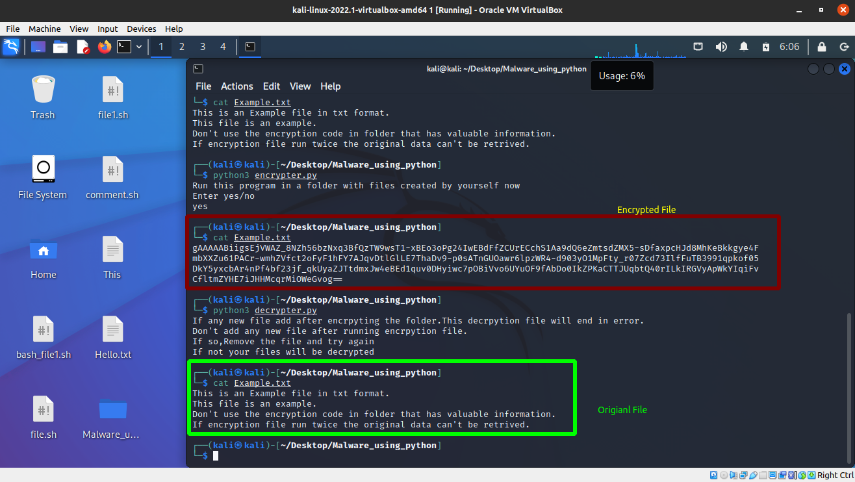Open the terminal's Actions menu
The height and width of the screenshot is (482, 855).
point(237,86)
